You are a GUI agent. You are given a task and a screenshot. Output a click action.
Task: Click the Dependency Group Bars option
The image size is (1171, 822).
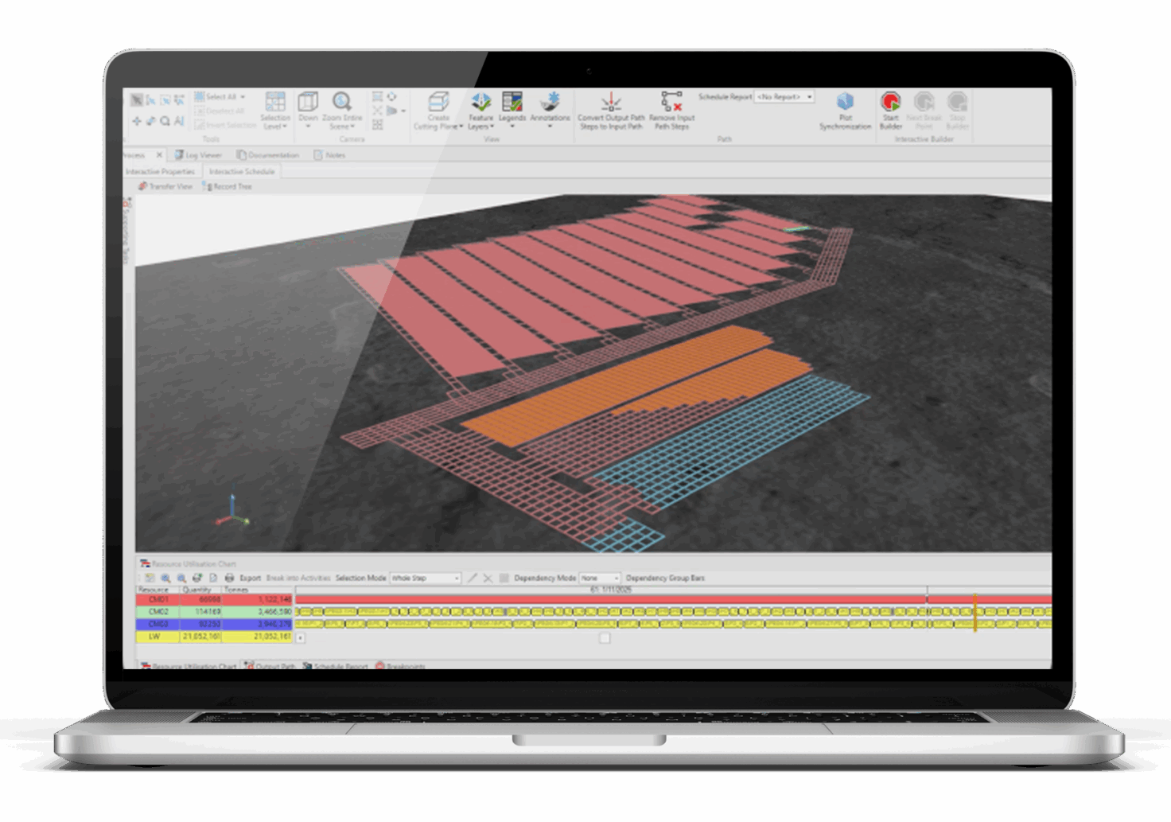coord(665,579)
